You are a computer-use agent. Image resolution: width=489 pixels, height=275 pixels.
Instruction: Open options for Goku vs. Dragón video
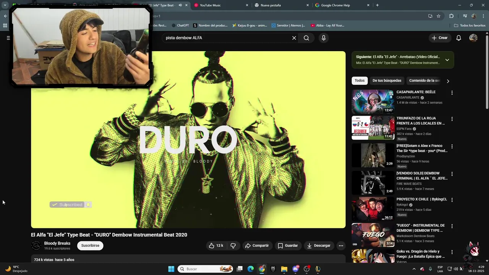(x=452, y=252)
